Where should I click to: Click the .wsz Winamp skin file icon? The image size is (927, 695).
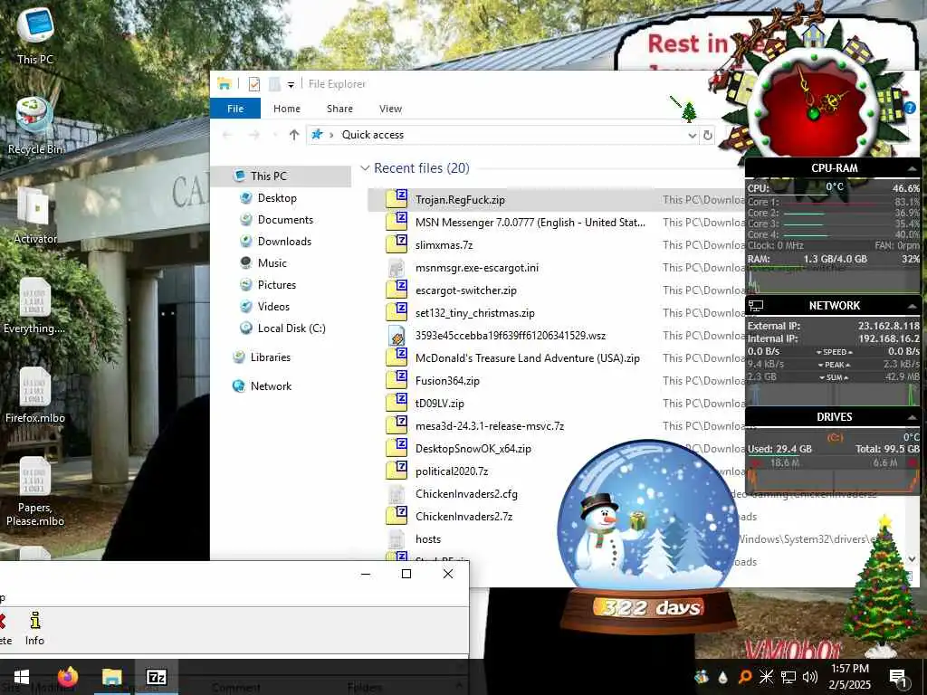click(397, 336)
